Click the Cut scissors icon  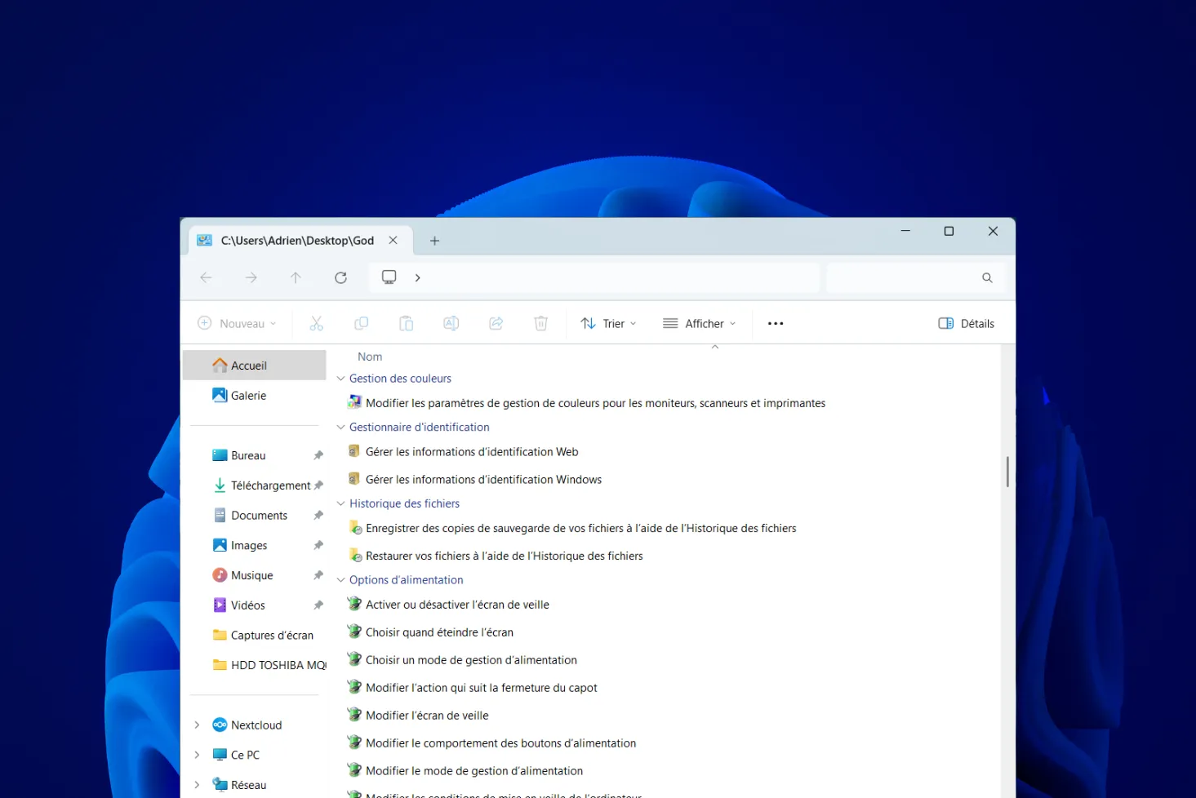[316, 323]
